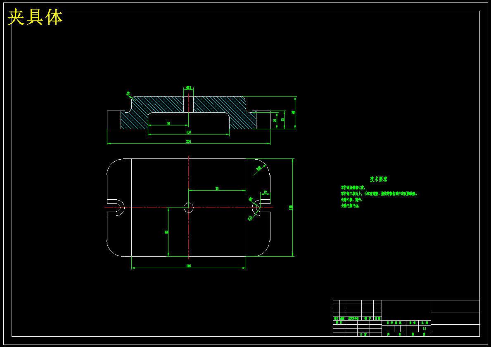Click the 签字 cell in revision row
The width and height of the screenshot is (491, 347).
pyautogui.click(x=368, y=318)
